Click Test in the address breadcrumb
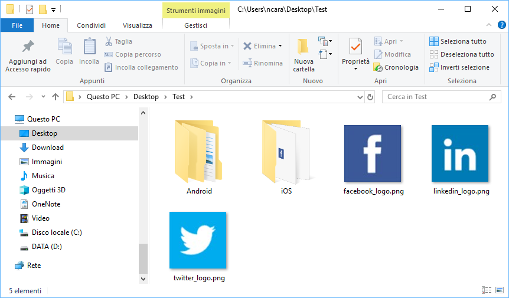 (x=178, y=97)
